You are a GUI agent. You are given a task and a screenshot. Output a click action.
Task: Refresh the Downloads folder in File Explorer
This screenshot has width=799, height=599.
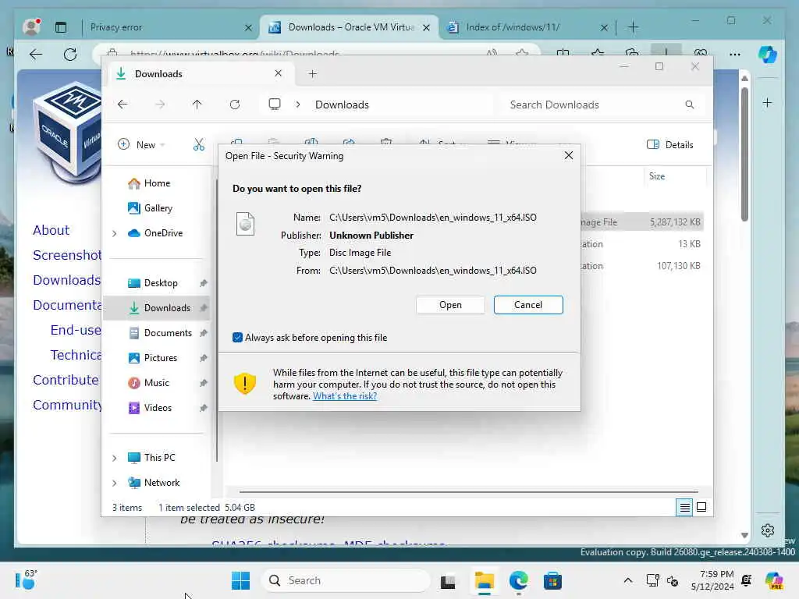click(234, 105)
